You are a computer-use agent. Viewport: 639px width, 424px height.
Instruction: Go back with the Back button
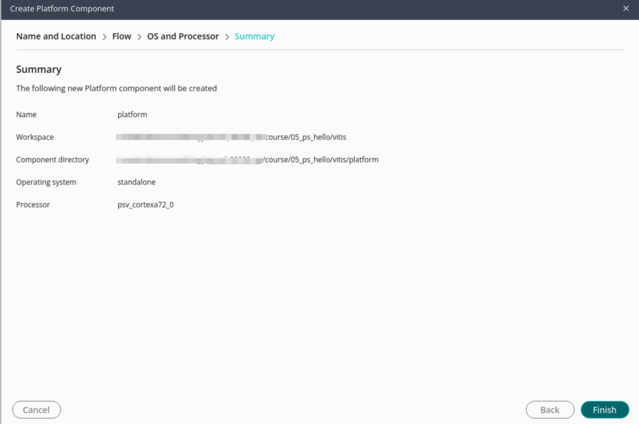click(550, 409)
